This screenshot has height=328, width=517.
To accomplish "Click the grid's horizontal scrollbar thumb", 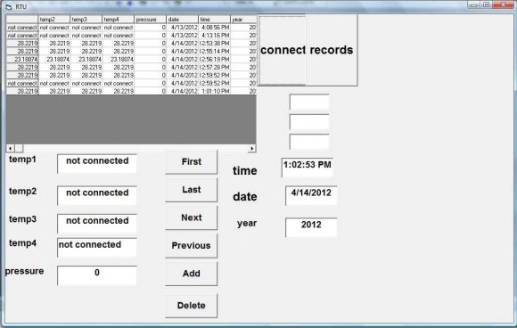I will point(19,148).
